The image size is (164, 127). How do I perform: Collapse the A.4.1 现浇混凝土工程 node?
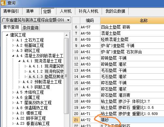[x=19, y=61]
